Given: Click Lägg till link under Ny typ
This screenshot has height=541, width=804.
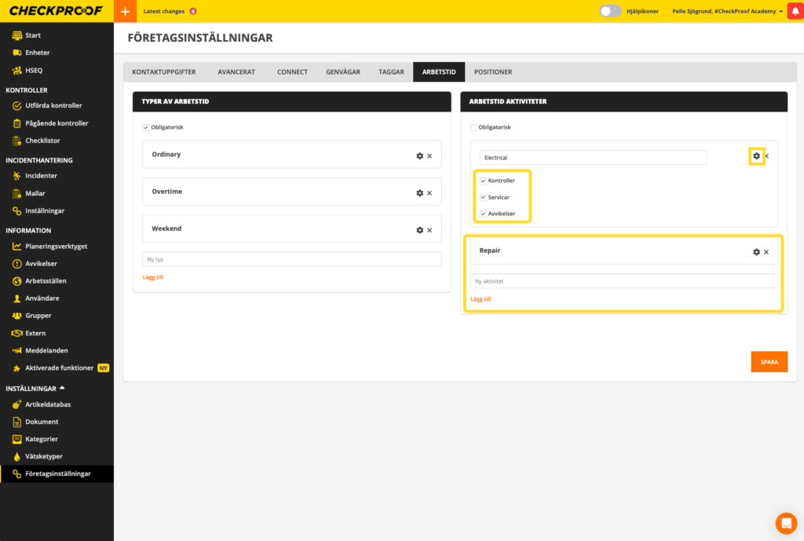Looking at the screenshot, I should [x=152, y=277].
